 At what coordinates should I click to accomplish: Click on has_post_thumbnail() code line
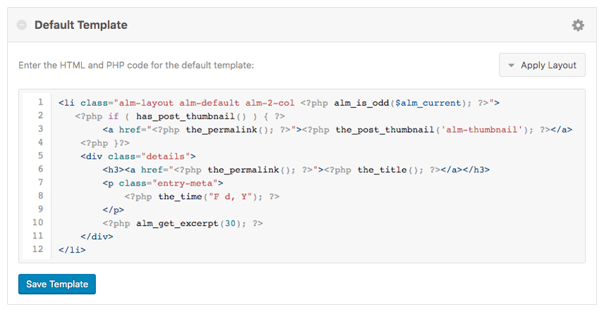tap(180, 116)
